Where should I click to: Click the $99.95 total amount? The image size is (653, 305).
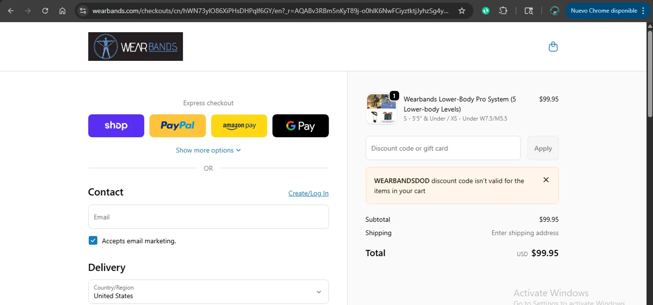click(x=545, y=253)
